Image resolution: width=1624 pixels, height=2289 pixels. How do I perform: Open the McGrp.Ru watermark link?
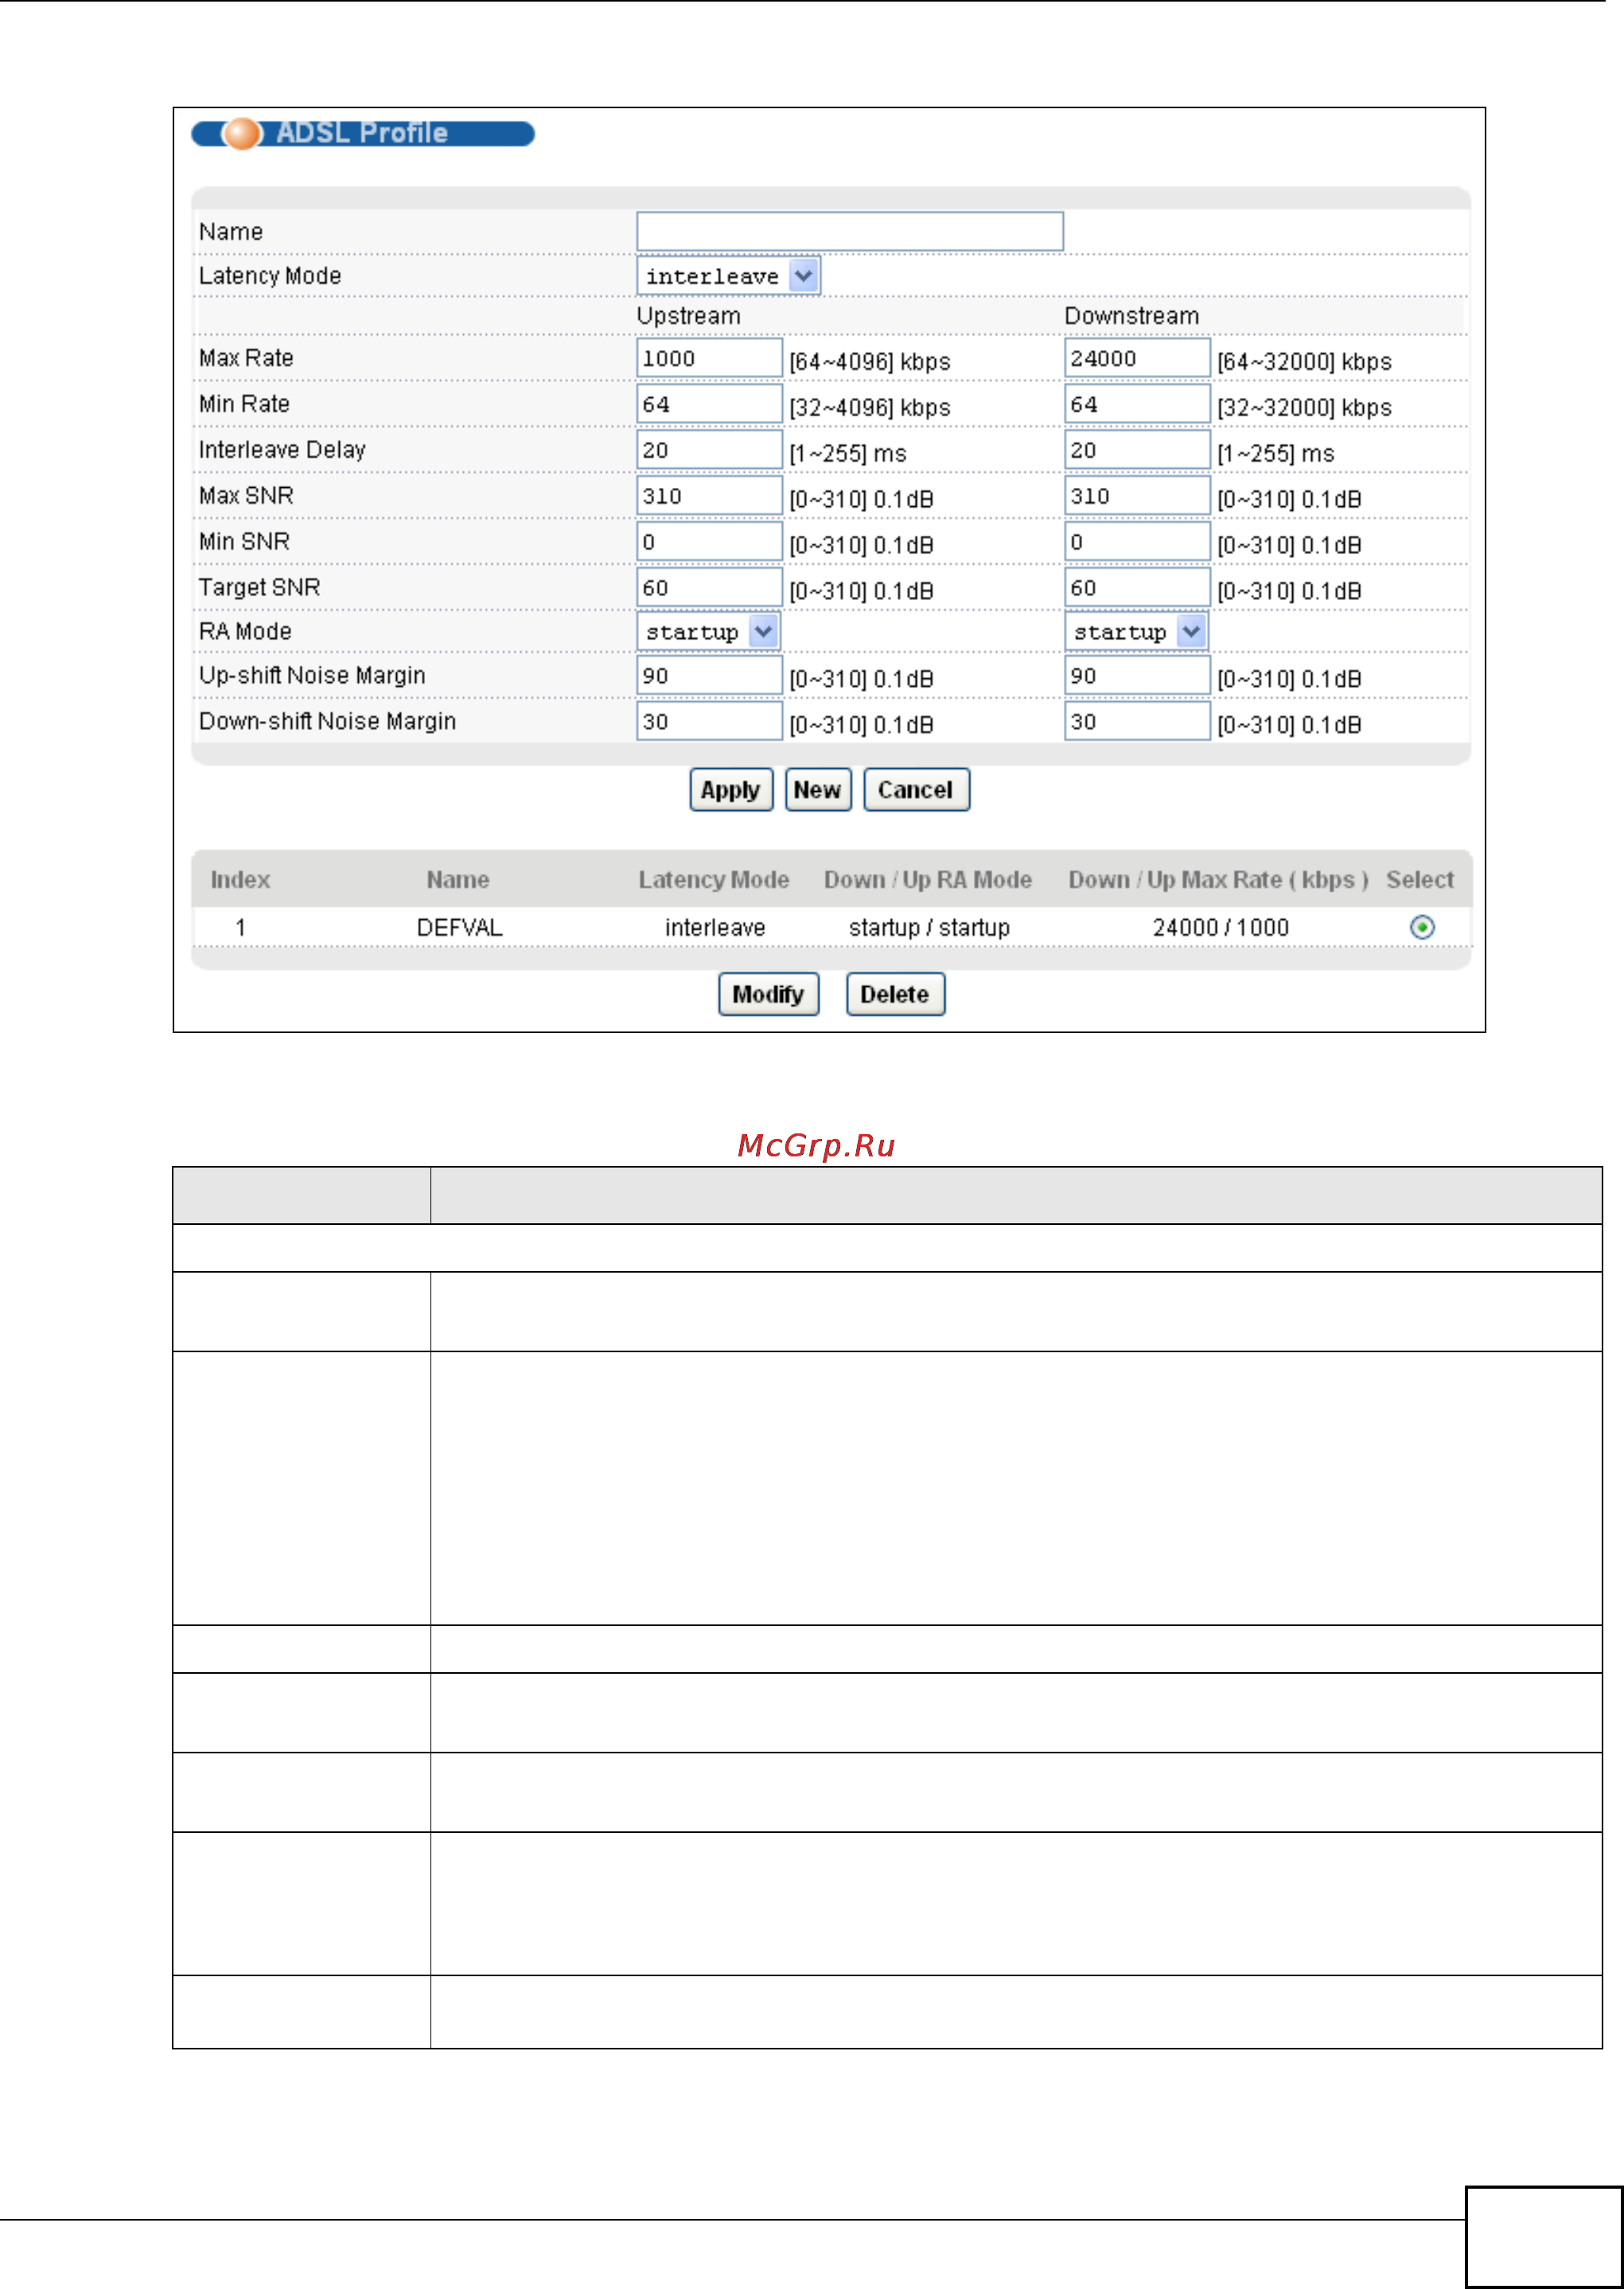(816, 1145)
